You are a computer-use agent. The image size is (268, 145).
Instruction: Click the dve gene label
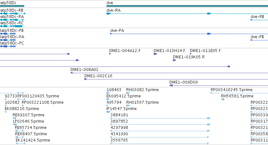coord(110,3)
